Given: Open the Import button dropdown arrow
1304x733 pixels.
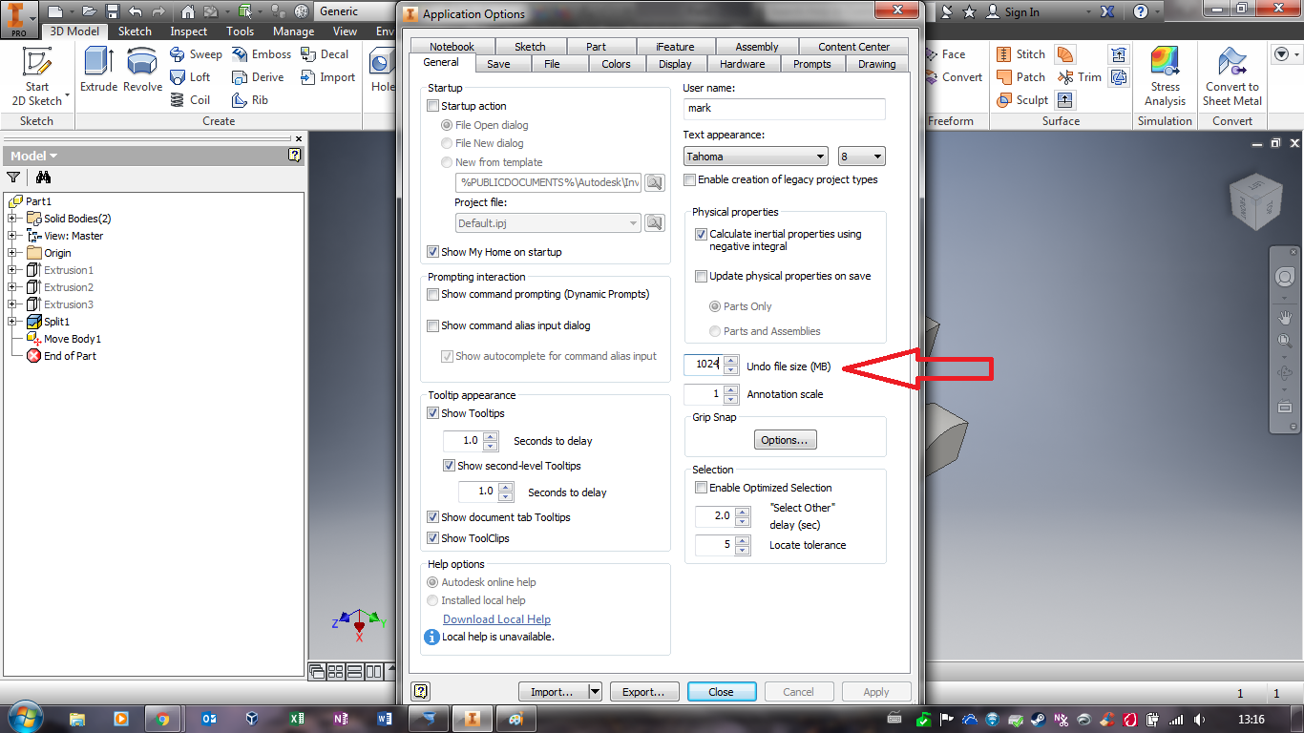Looking at the screenshot, I should 595,692.
